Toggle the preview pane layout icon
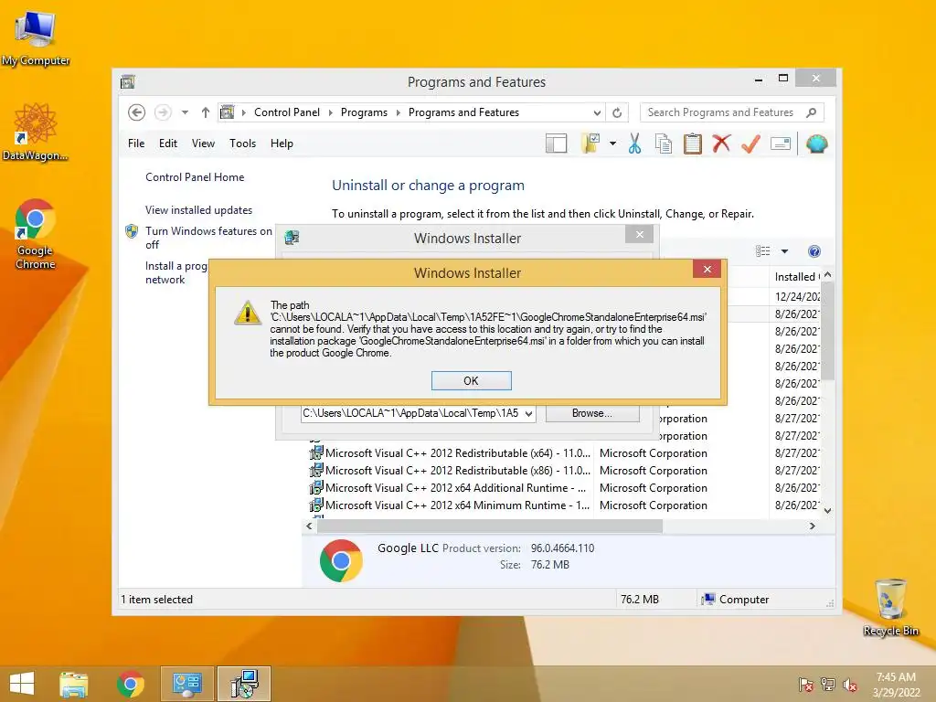The image size is (936, 702). (x=556, y=144)
